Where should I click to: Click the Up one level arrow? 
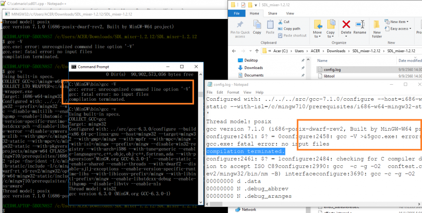click(x=257, y=51)
